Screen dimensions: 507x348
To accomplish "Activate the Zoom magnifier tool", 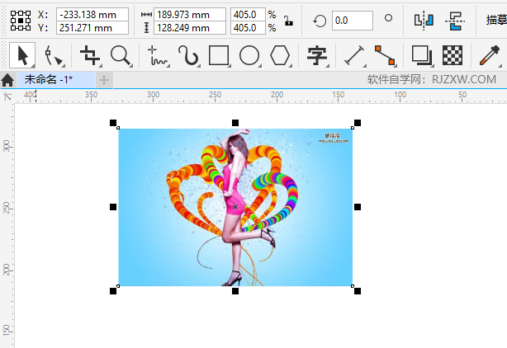I will [121, 55].
